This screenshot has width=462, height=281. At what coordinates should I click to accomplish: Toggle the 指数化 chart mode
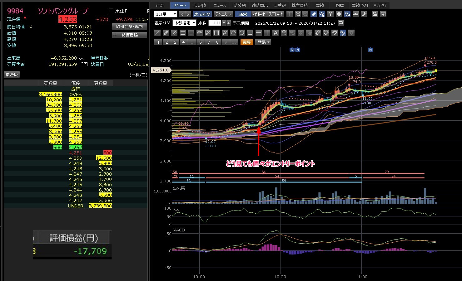click(x=259, y=14)
